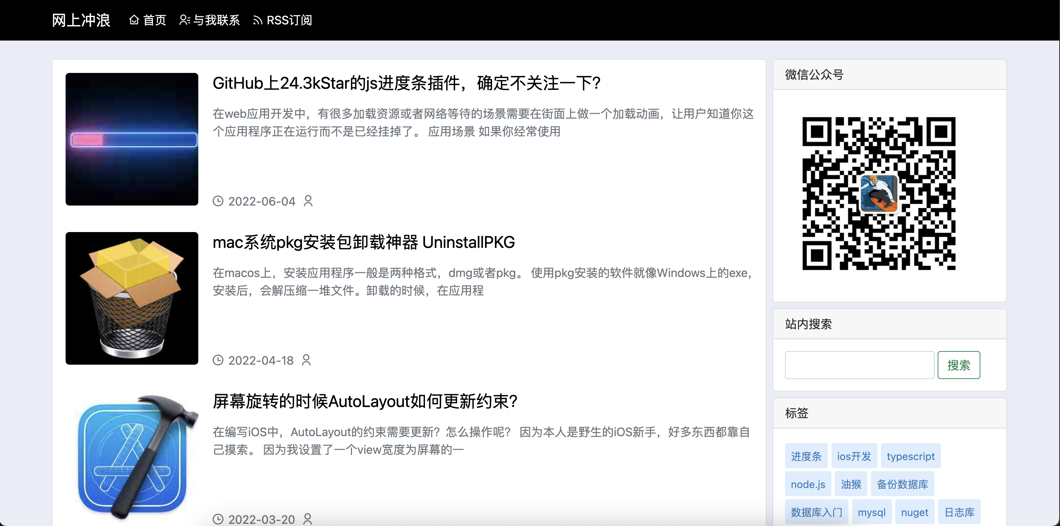Select the typescript tag
1060x526 pixels.
click(910, 456)
